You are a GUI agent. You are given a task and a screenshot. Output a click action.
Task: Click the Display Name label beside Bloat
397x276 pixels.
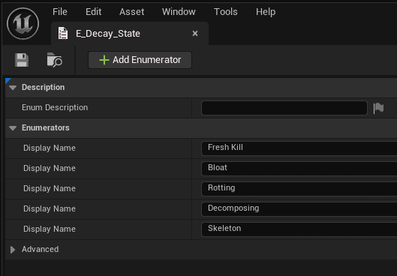coord(50,168)
